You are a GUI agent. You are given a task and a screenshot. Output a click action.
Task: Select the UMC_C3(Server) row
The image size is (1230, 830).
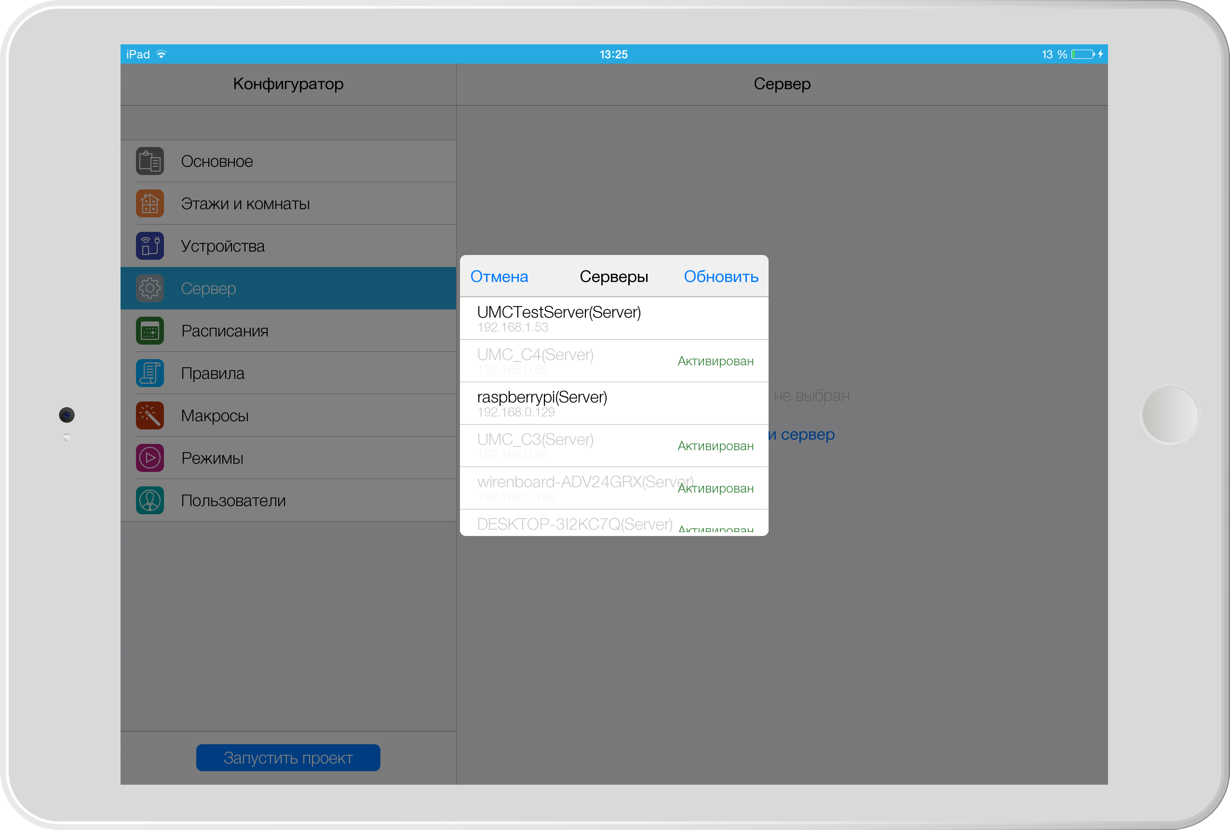pyautogui.click(x=614, y=445)
